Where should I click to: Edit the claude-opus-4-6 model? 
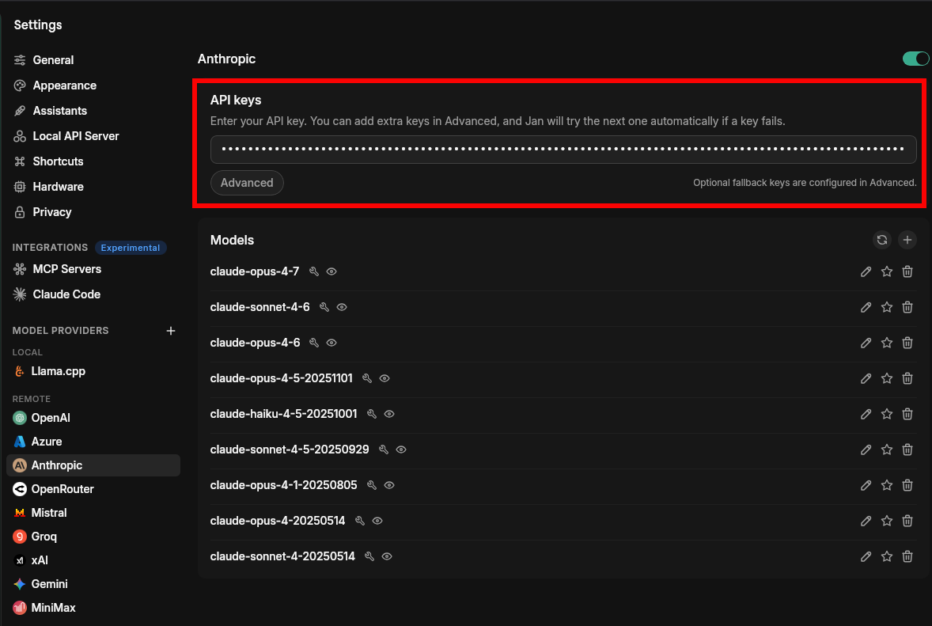(x=866, y=343)
